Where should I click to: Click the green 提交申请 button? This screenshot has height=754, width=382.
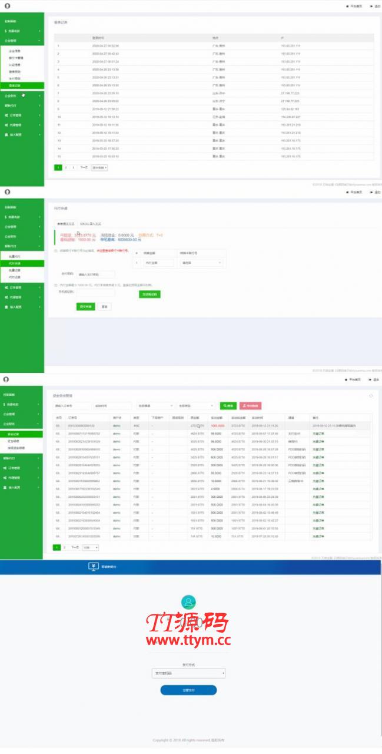85,306
